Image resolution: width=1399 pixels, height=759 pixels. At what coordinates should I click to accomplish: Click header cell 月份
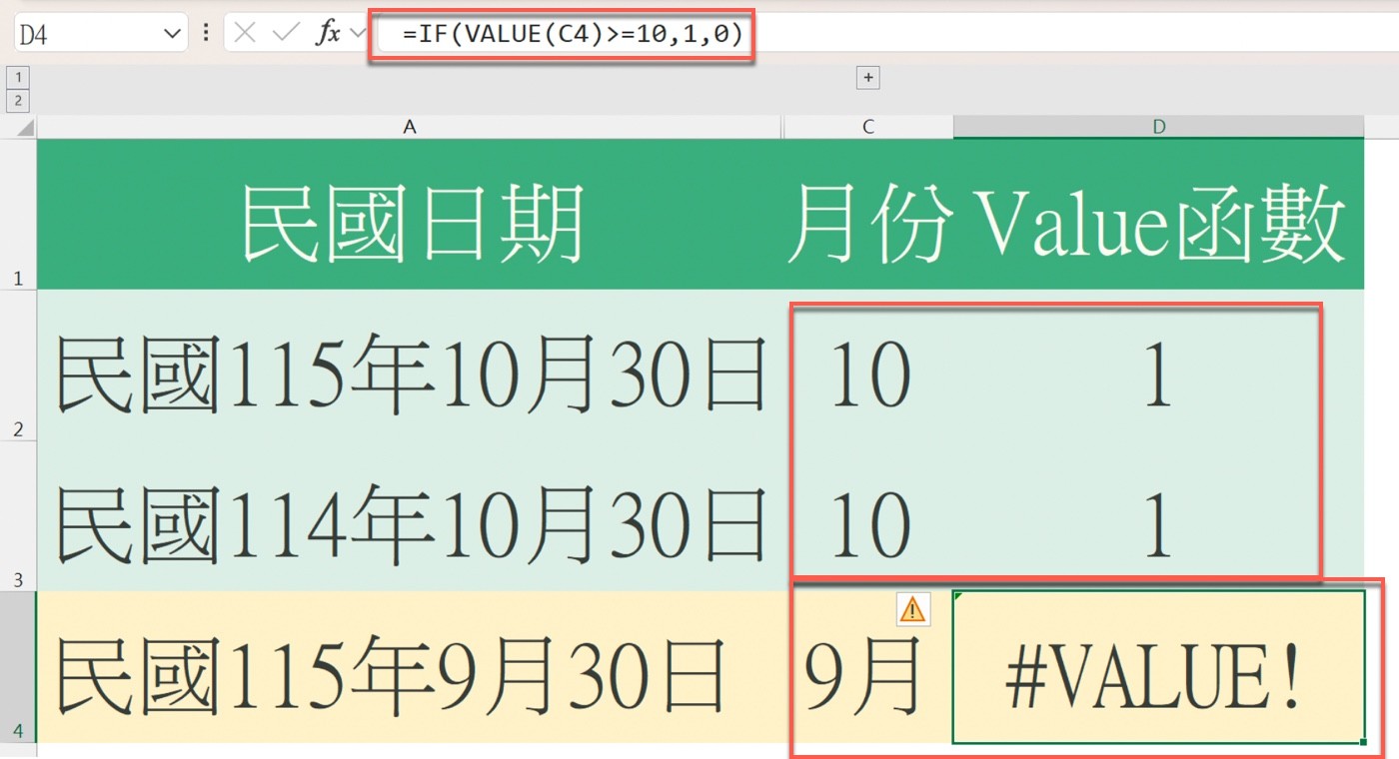click(x=868, y=215)
